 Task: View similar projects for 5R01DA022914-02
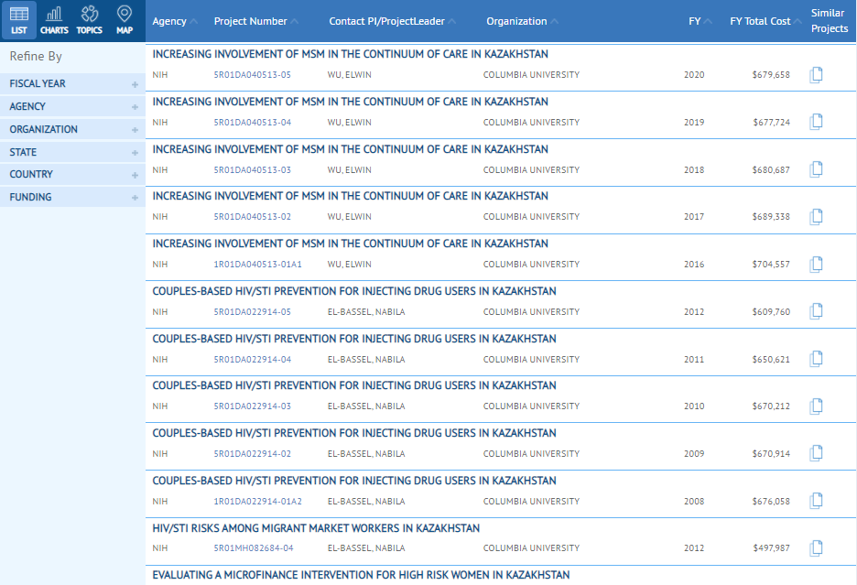click(816, 454)
